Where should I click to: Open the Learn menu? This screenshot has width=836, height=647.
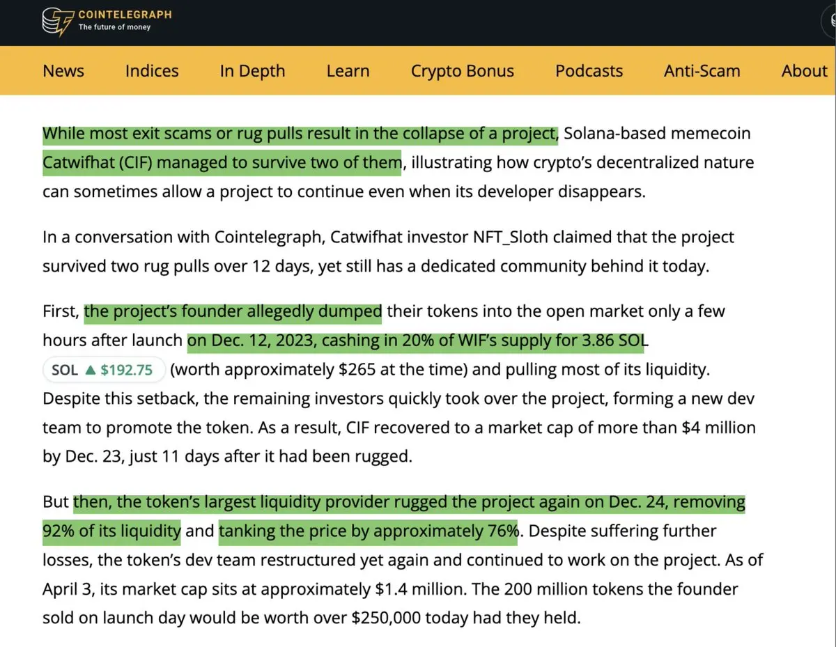pyautogui.click(x=348, y=71)
